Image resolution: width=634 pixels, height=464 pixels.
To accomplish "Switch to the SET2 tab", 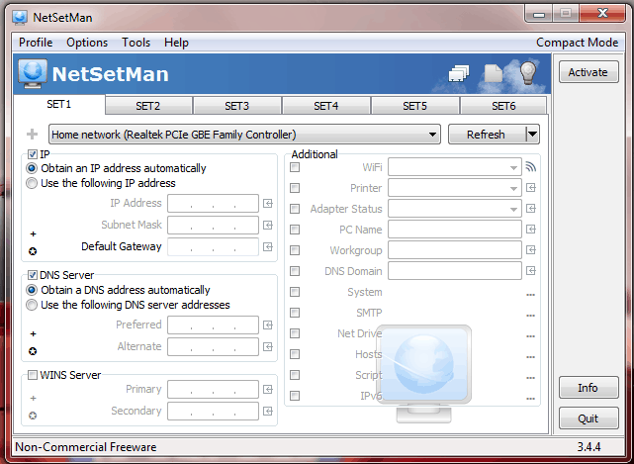I will point(148,106).
